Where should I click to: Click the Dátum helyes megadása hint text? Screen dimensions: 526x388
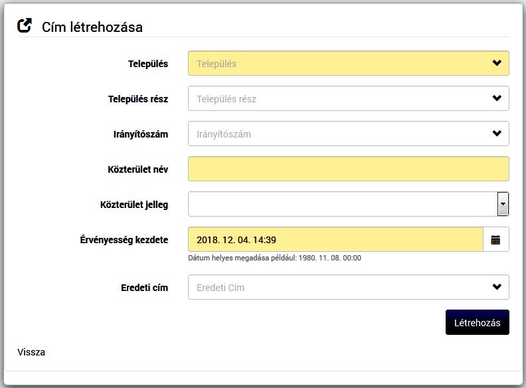pos(275,258)
